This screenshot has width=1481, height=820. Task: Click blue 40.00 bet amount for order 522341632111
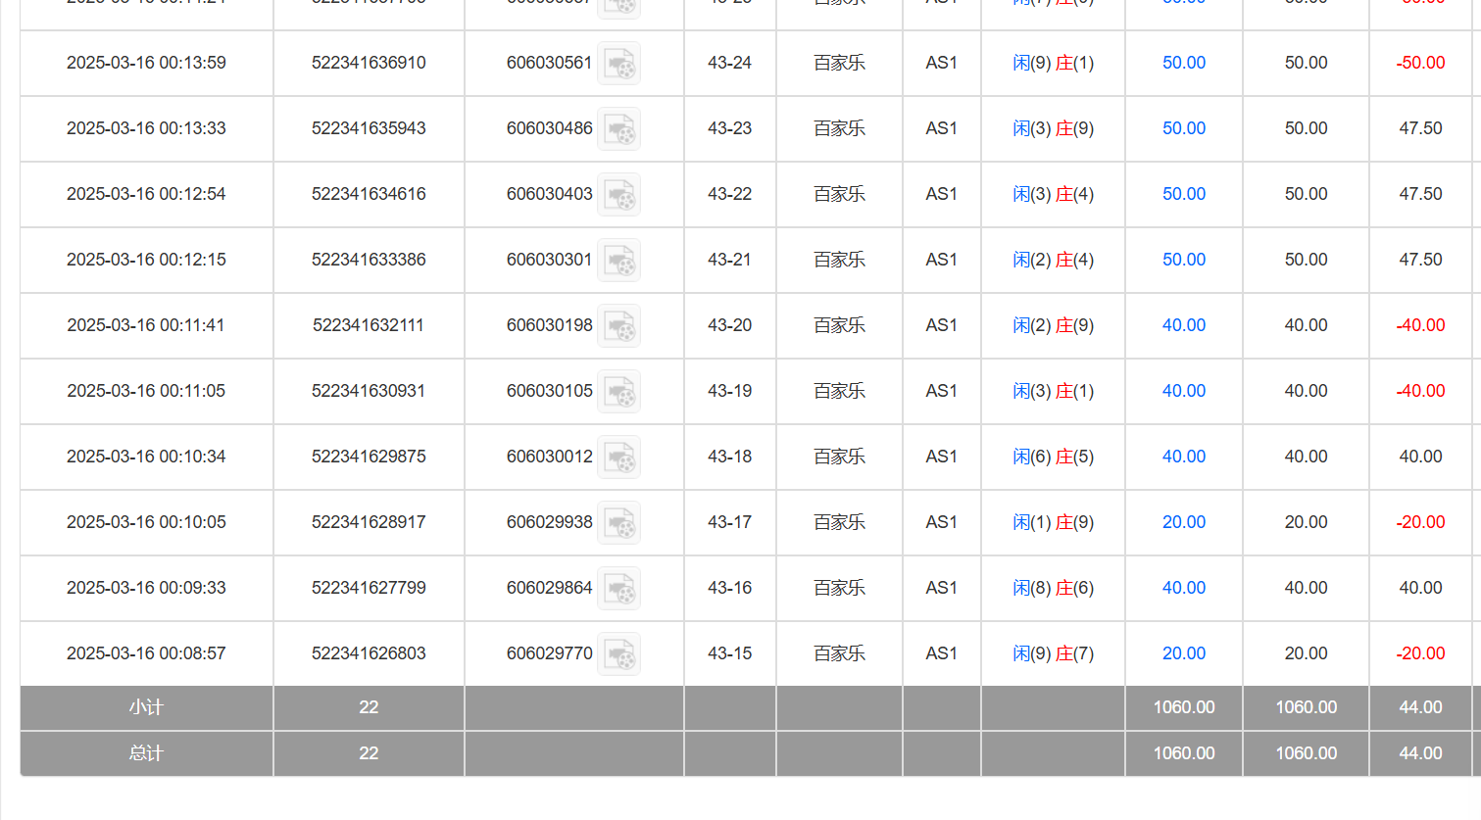pos(1183,325)
